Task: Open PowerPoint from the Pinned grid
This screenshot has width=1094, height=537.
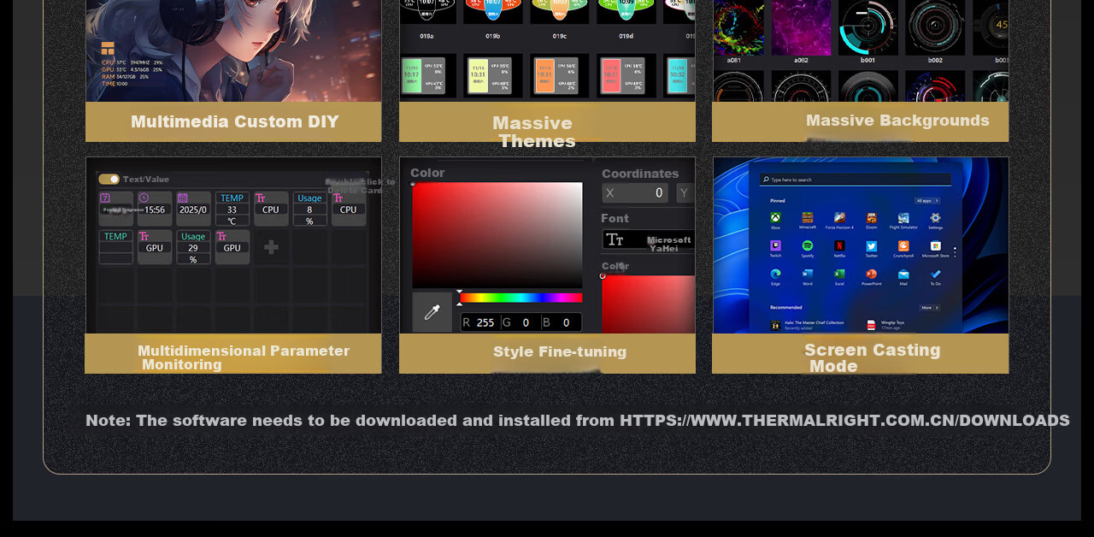Action: pos(871,276)
